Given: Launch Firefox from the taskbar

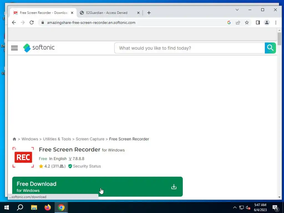Looking at the screenshot, I should coord(48,207).
